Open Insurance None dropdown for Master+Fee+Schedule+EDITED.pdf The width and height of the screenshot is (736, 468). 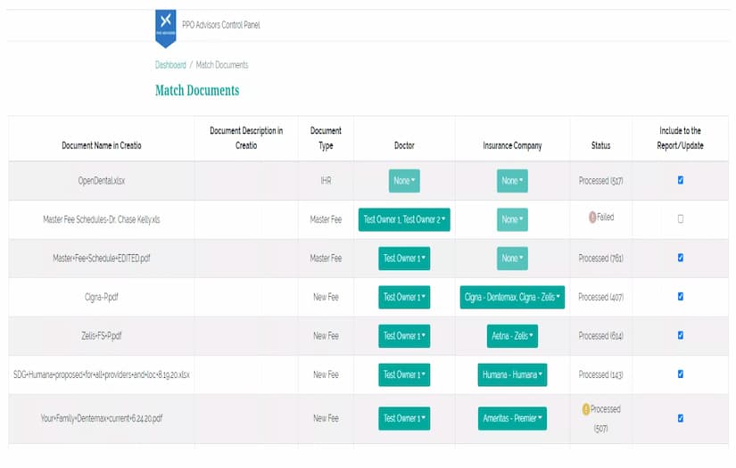pyautogui.click(x=512, y=259)
